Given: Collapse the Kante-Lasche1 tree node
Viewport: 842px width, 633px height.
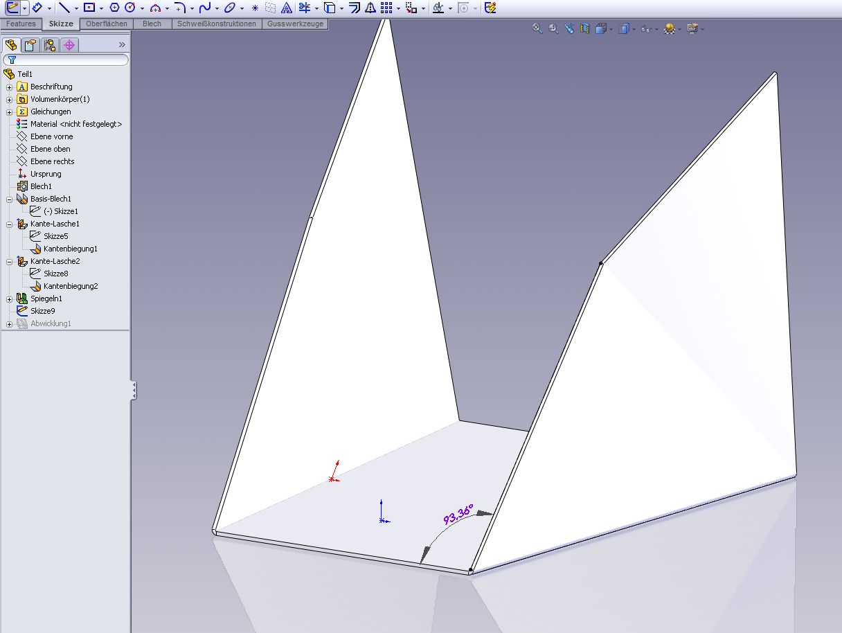Looking at the screenshot, I should tap(10, 224).
